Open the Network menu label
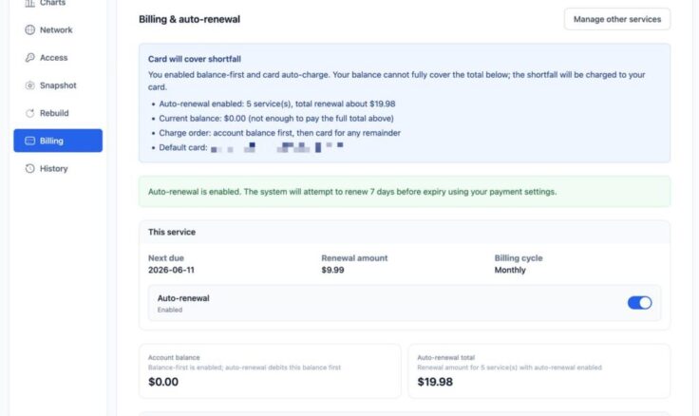Screen dimensions: 699x416 [x=56, y=29]
